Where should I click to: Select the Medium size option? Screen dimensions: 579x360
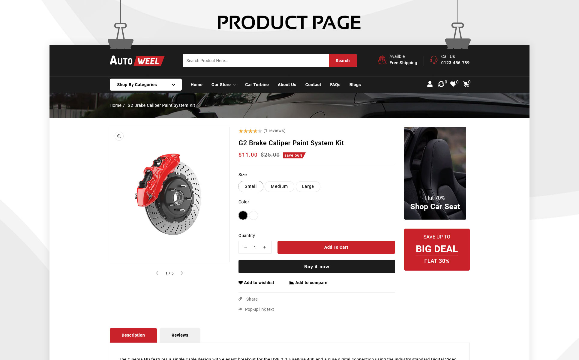279,186
